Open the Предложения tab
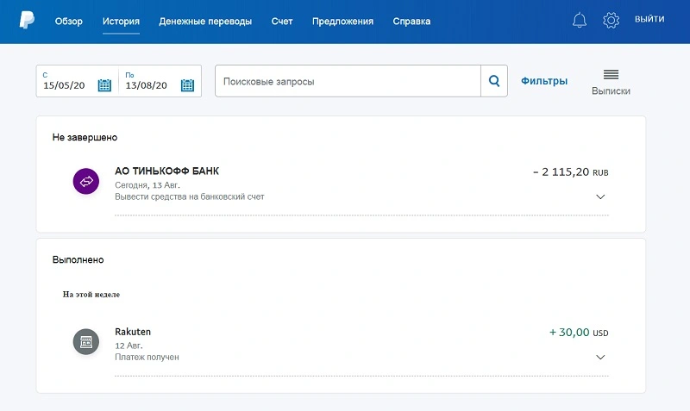 [342, 21]
